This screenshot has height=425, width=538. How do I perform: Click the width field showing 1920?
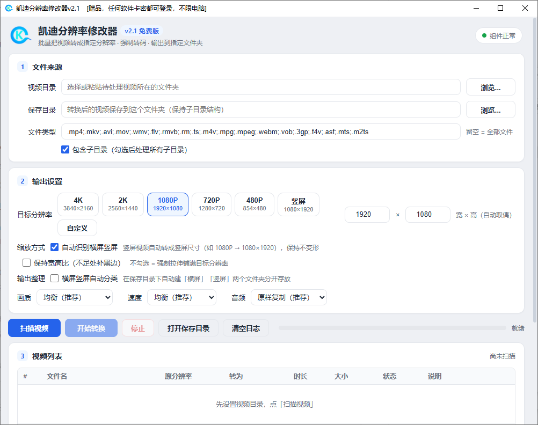(367, 215)
